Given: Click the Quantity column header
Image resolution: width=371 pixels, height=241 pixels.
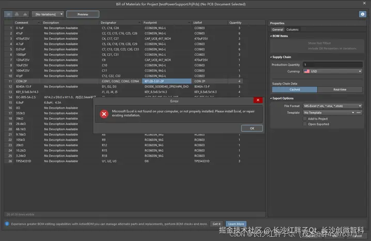Looking at the screenshot, I should coord(236,23).
